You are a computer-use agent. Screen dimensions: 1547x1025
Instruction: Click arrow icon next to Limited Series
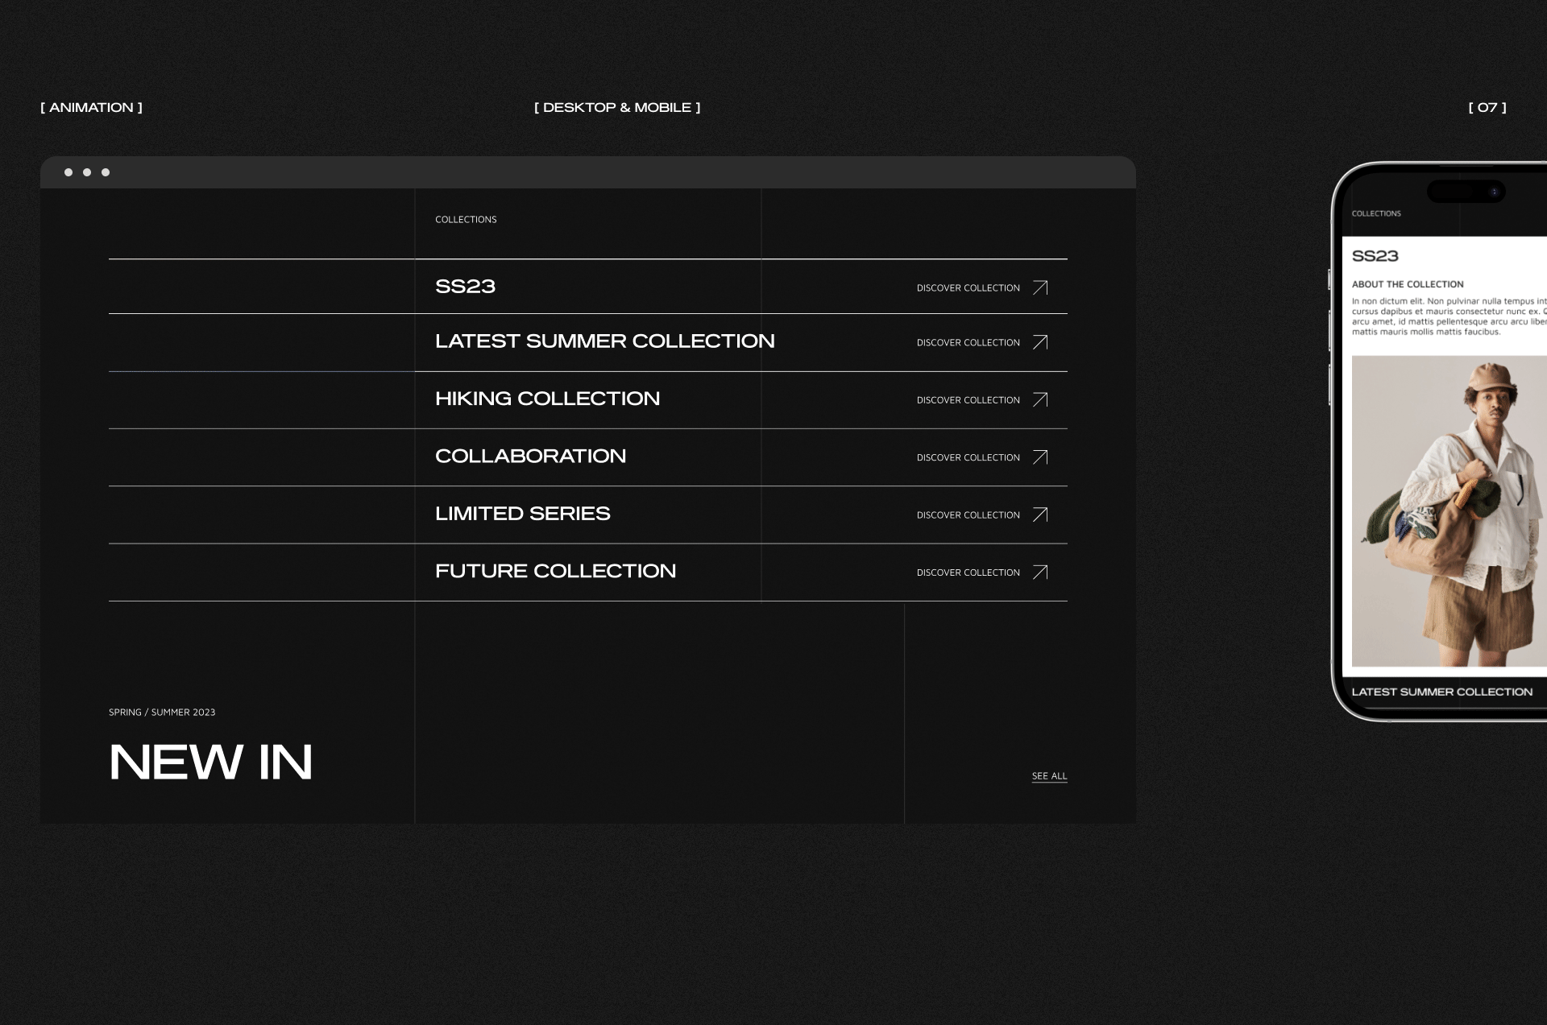(x=1040, y=515)
